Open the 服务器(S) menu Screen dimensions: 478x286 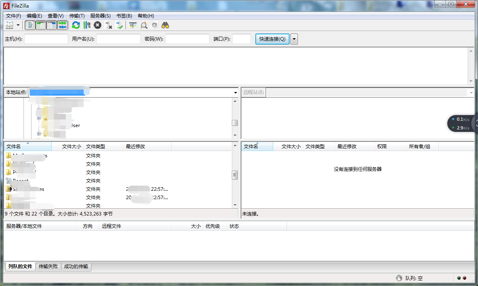tap(100, 16)
